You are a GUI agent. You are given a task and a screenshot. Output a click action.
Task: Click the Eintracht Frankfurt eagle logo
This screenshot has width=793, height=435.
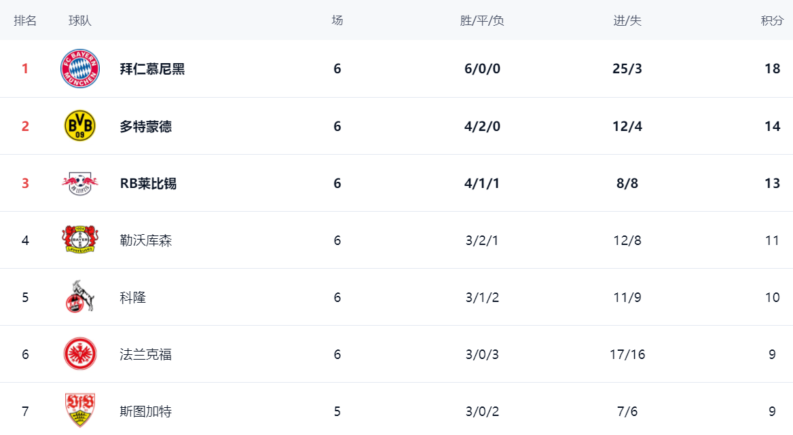pyautogui.click(x=80, y=354)
